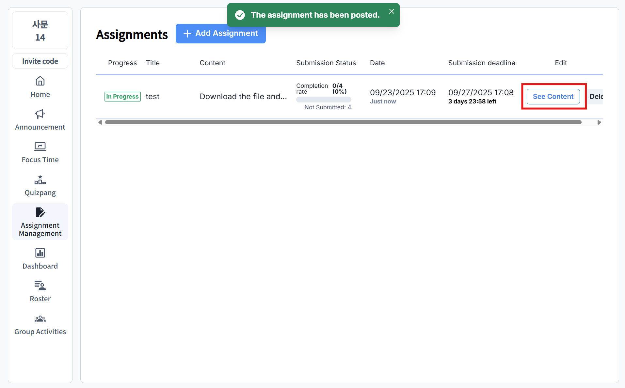Viewport: 625px width, 388px height.
Task: Click the In Progress status badge
Action: tap(122, 97)
